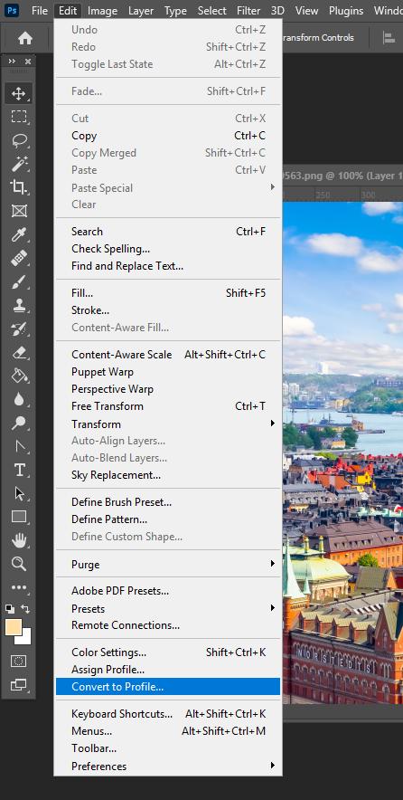Open the Paste Special submenu
Viewport: 403px width, 800px height.
168,187
